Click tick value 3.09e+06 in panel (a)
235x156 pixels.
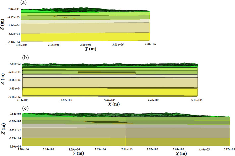click(x=86, y=45)
